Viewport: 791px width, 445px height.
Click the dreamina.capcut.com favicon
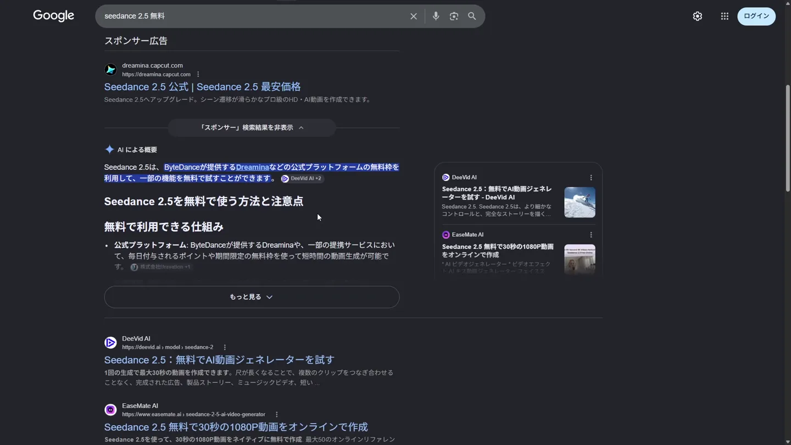pyautogui.click(x=110, y=70)
